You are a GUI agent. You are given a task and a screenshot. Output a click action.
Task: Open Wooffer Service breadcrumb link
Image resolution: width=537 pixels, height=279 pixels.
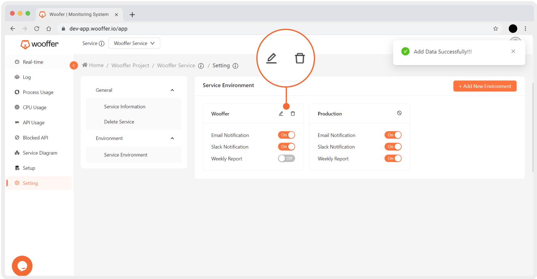point(176,65)
